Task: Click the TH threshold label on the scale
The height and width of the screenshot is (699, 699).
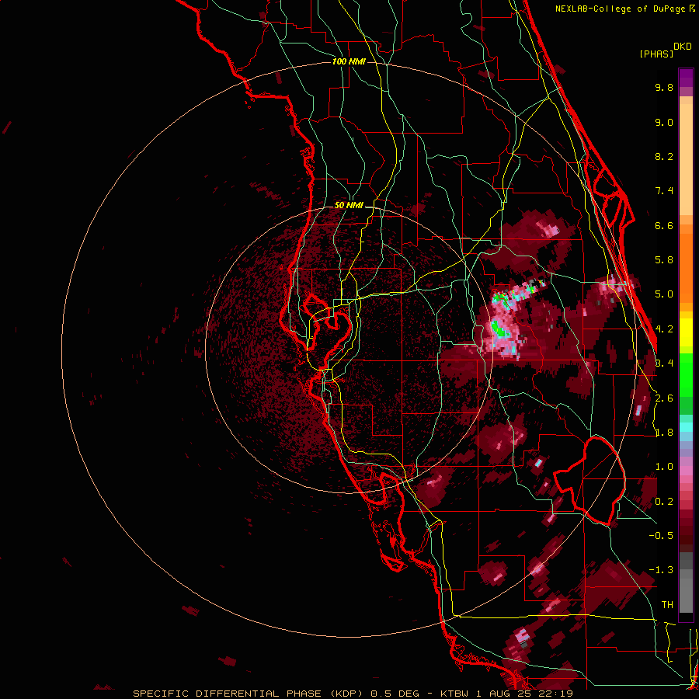Action: (x=667, y=605)
